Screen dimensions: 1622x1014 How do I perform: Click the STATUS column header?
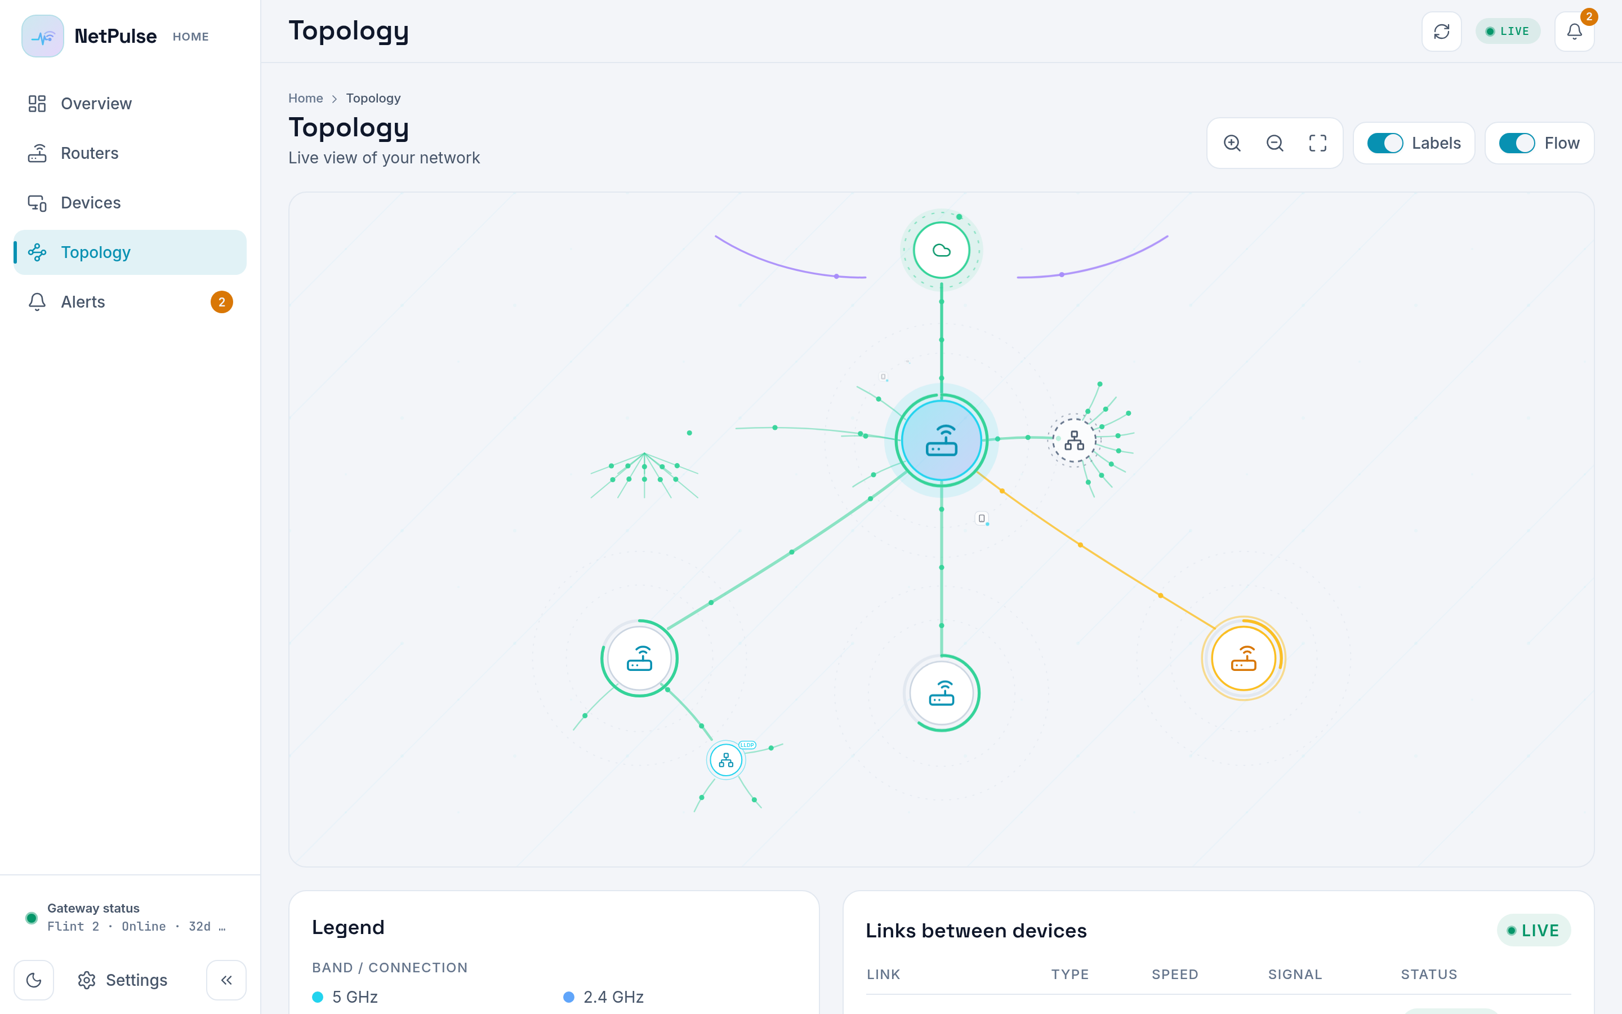tap(1429, 975)
